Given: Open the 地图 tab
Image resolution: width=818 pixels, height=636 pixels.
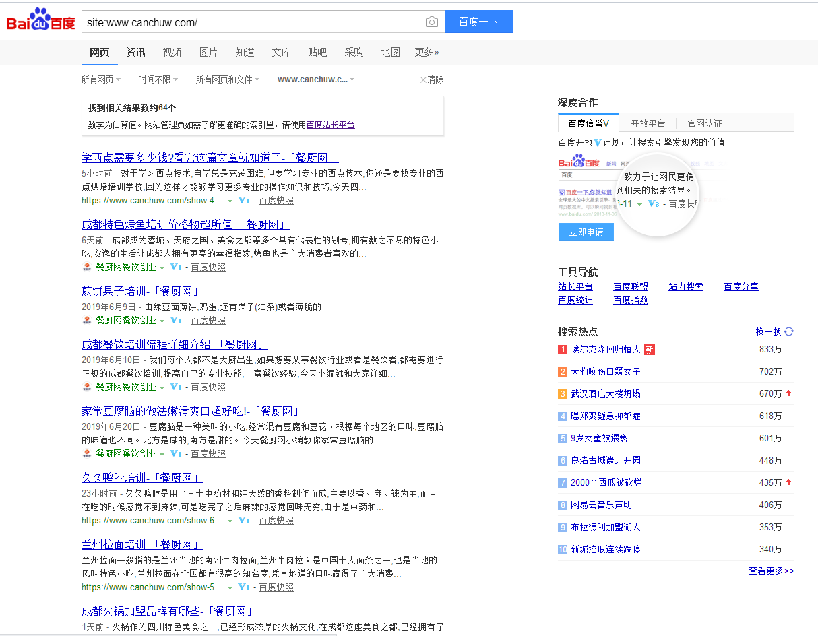Looking at the screenshot, I should point(390,53).
